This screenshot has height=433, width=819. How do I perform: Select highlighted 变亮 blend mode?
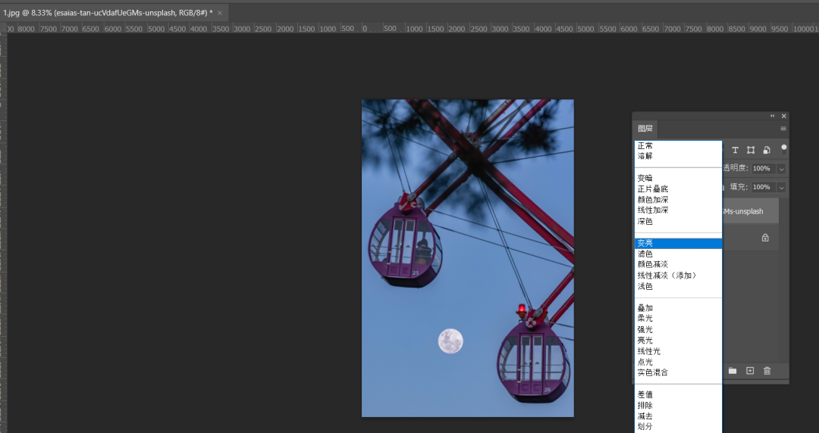click(678, 243)
